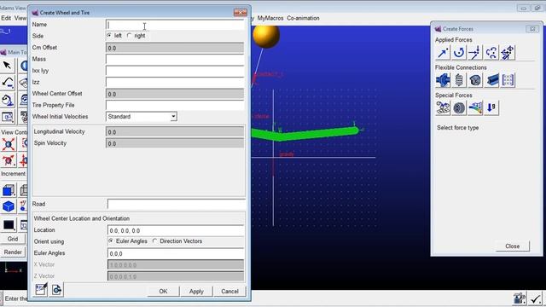
Task: Select the left Side radio button
Action: [109, 36]
